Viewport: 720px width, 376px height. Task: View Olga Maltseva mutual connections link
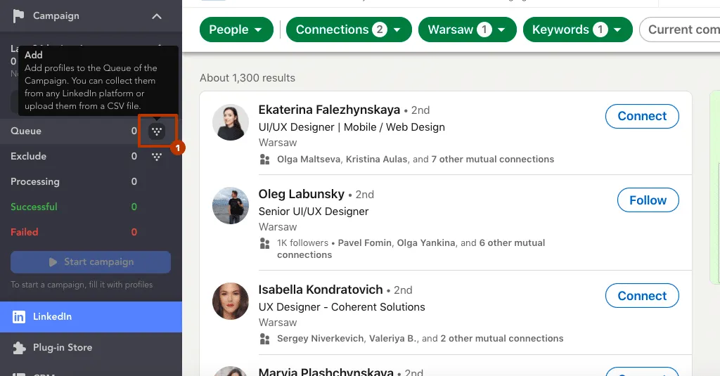(309, 160)
